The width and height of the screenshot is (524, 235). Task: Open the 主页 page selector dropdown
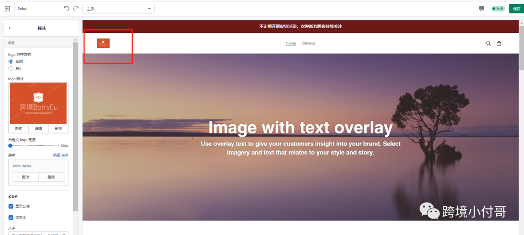(x=119, y=9)
